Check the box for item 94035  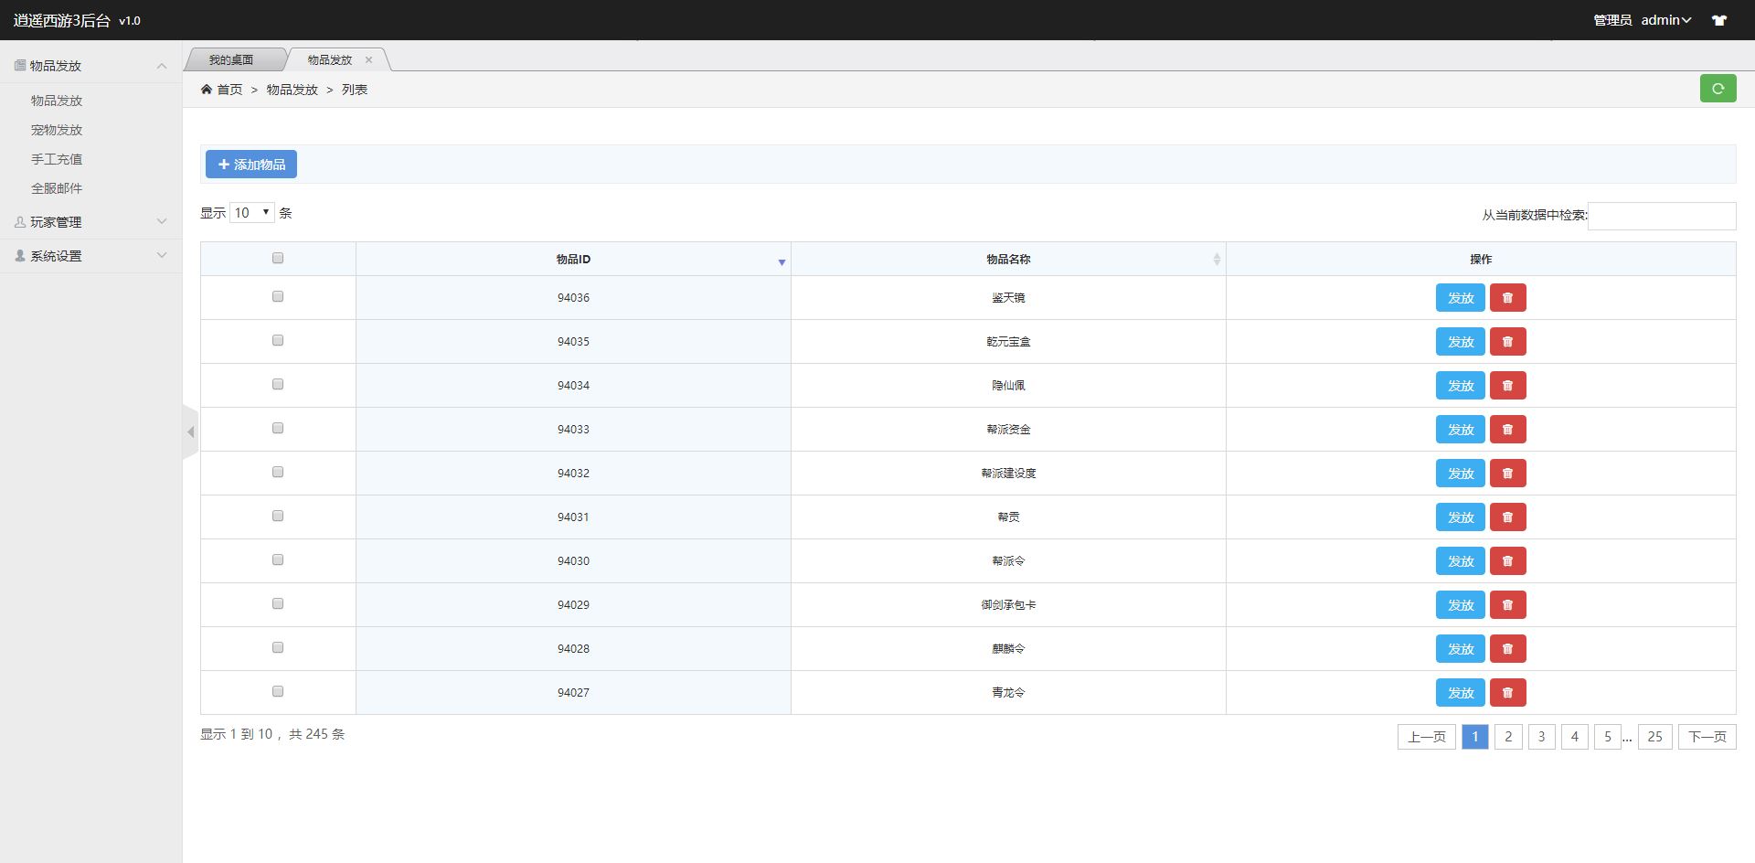click(x=278, y=341)
